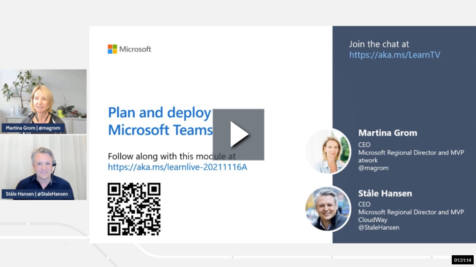Click Ståle Hansen's webcam video tile
Screen dimensions: 476x267
[43, 167]
